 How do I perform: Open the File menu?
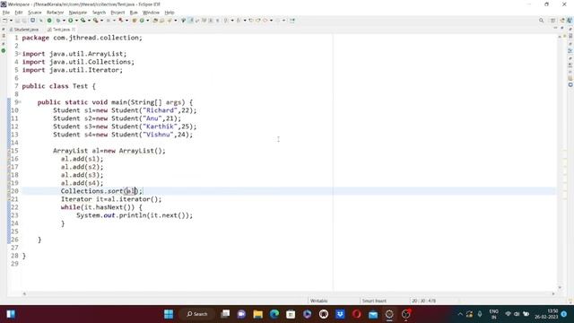tap(6, 13)
